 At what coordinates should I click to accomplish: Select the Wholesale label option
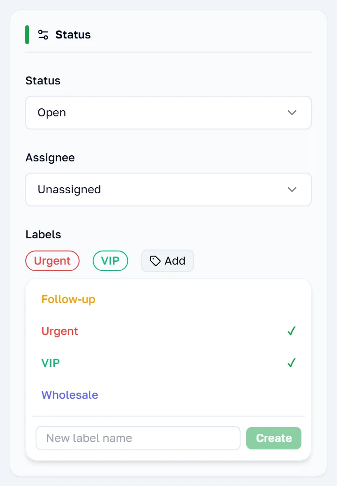[x=168, y=395]
